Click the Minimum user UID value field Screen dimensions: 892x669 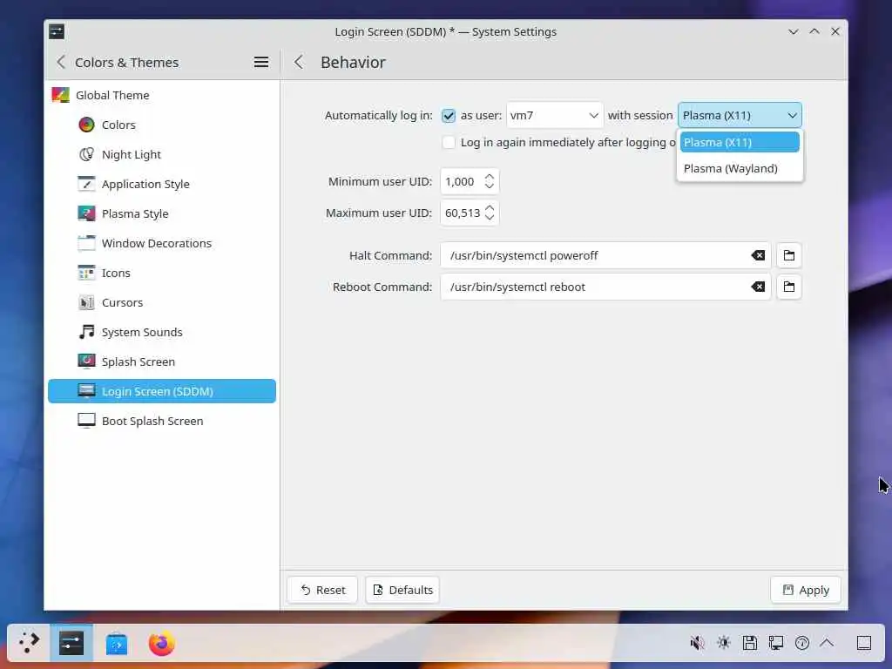pos(461,181)
